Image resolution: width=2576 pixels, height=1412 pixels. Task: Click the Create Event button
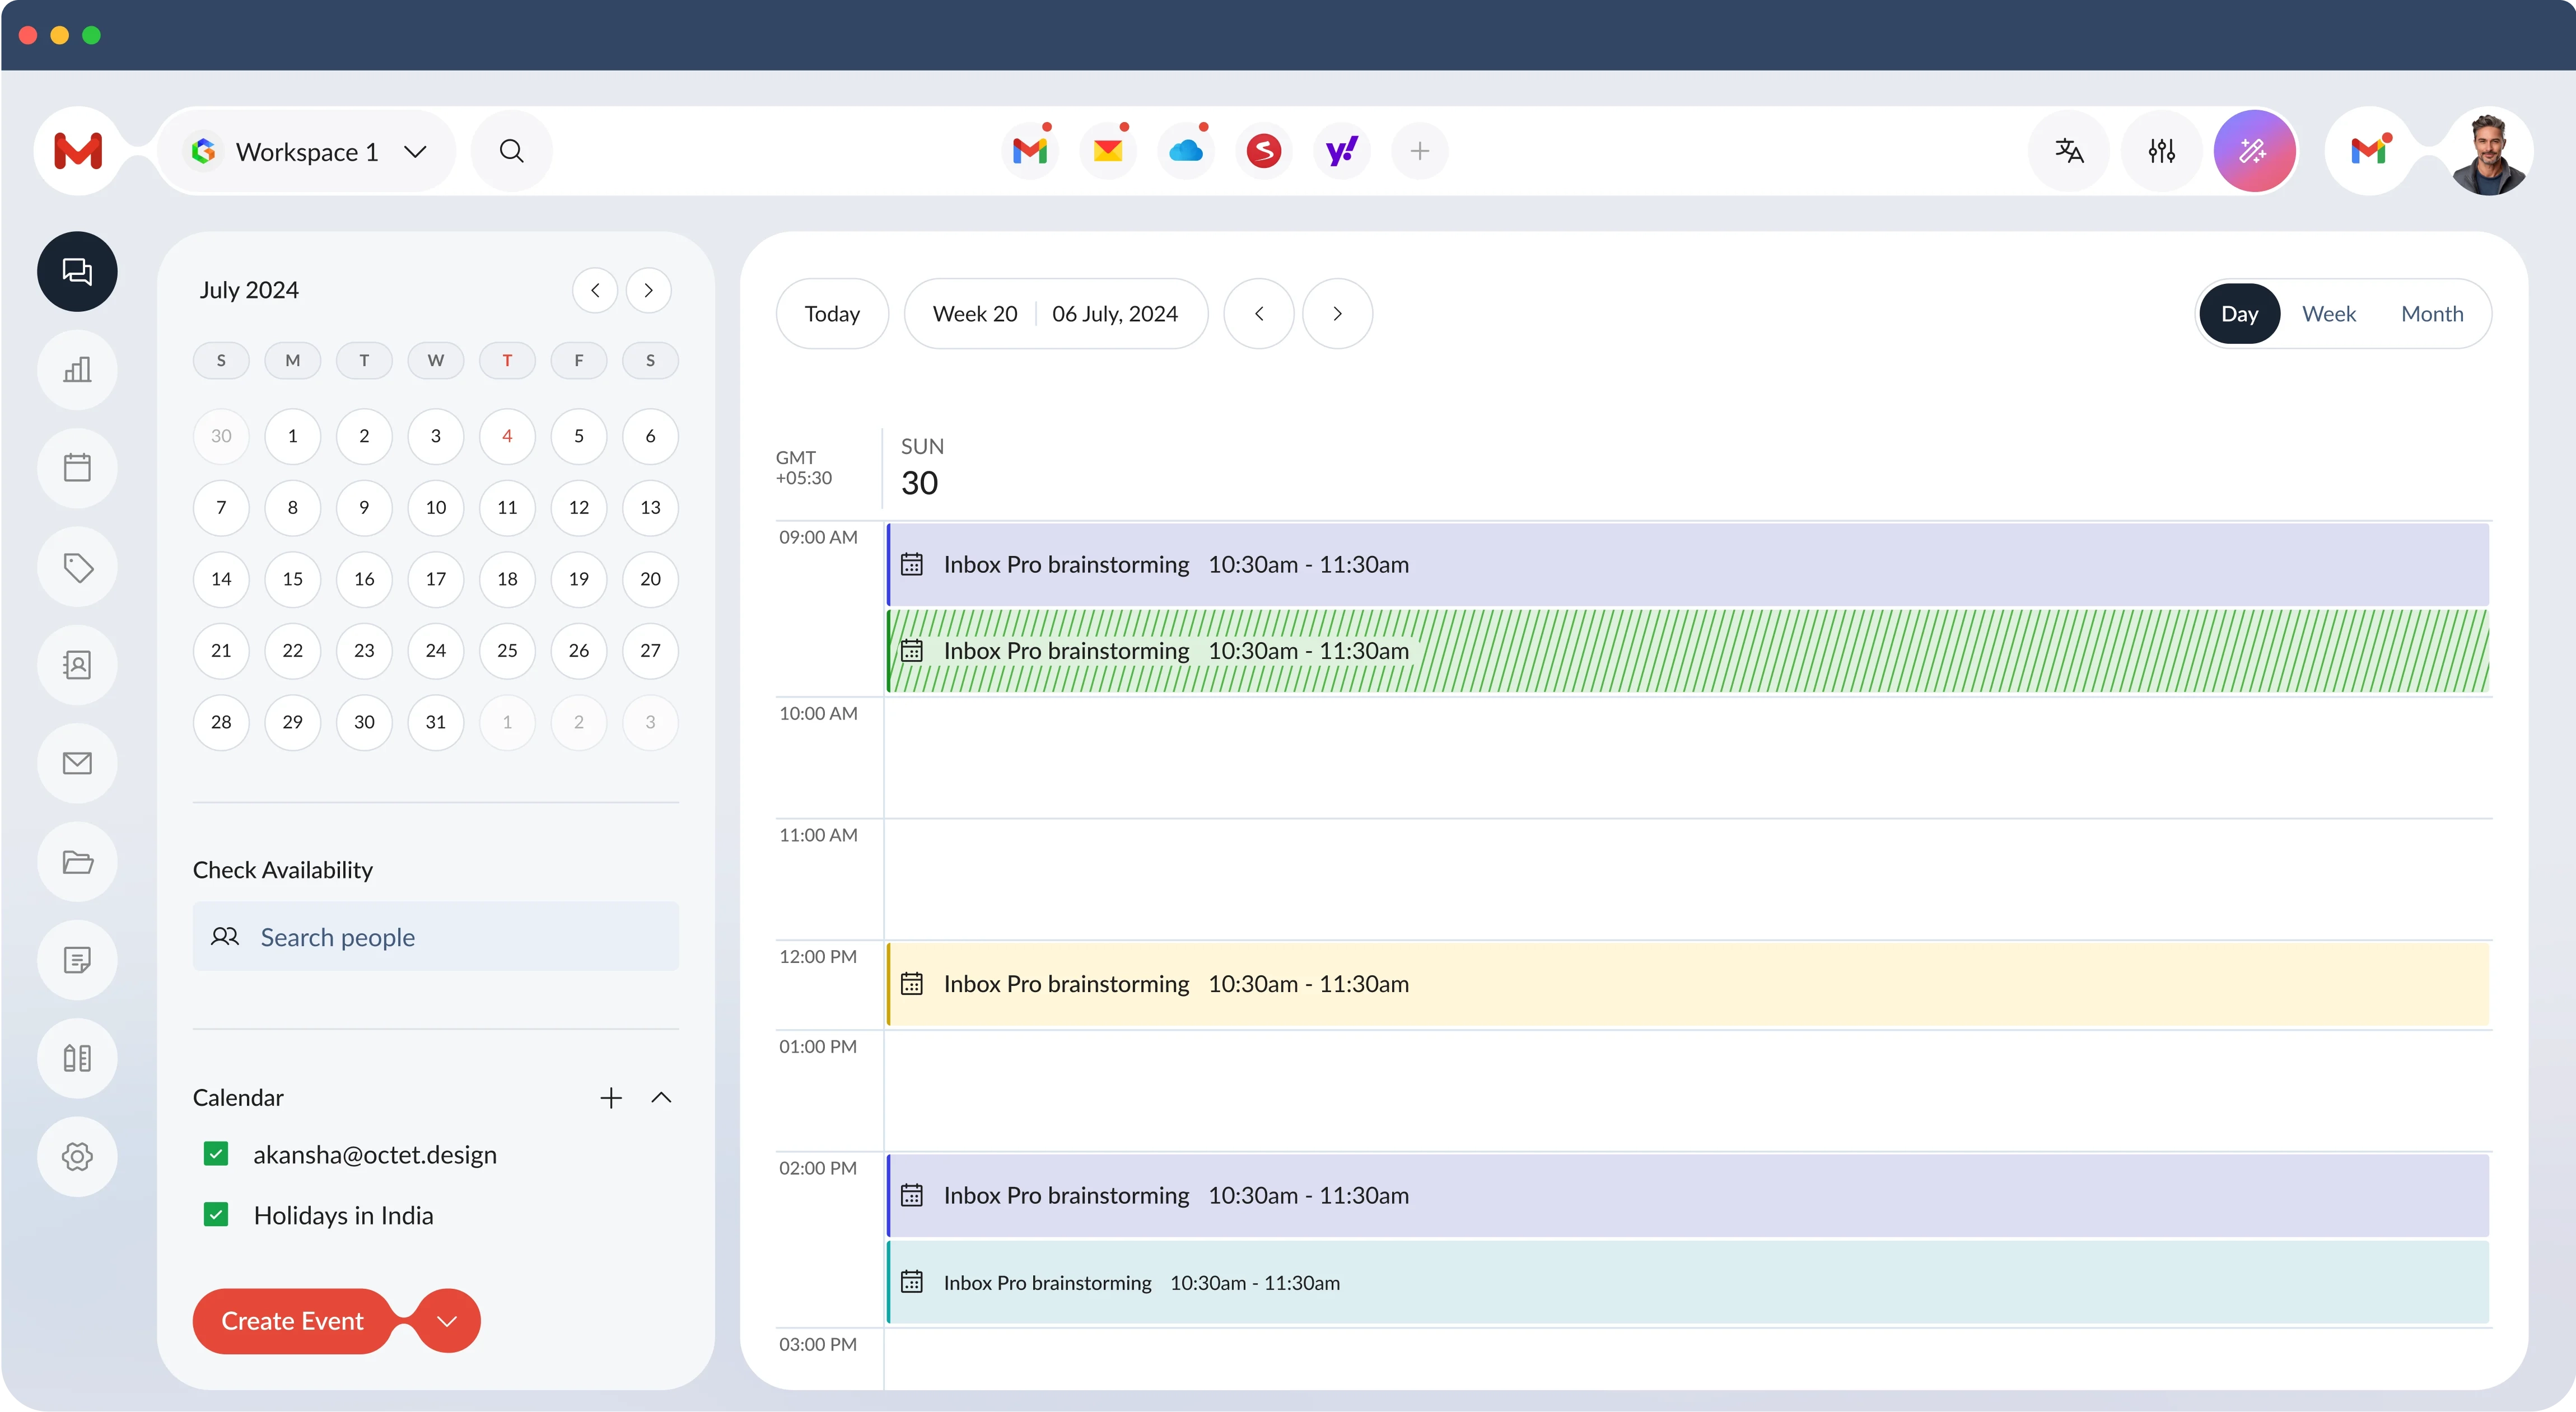pos(292,1321)
